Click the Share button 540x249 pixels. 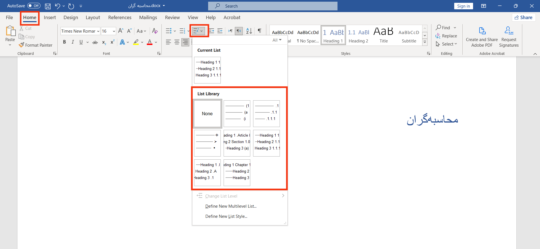[x=523, y=17]
